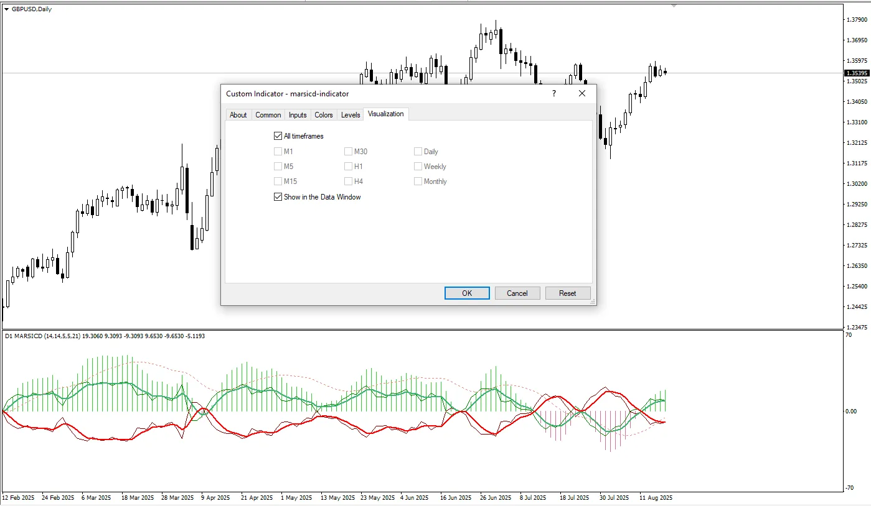Toggle Show in the Data Window
This screenshot has width=871, height=506.
(x=278, y=197)
